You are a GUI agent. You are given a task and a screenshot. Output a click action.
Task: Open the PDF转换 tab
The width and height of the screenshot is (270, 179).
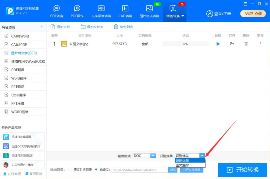[56, 11]
